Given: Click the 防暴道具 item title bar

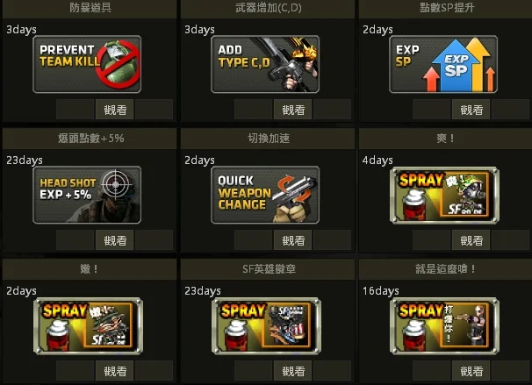Looking at the screenshot, I should 90,8.
